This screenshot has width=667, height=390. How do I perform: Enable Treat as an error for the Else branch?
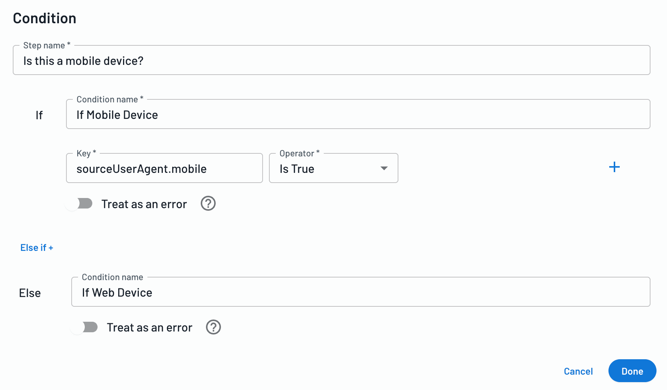click(85, 327)
